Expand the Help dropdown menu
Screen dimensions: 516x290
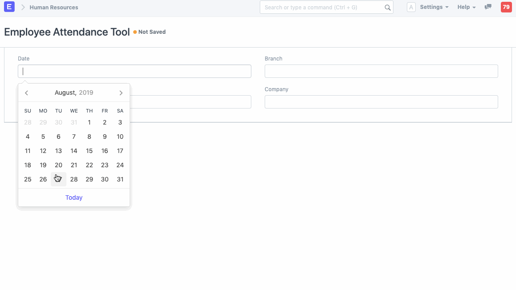pyautogui.click(x=467, y=7)
